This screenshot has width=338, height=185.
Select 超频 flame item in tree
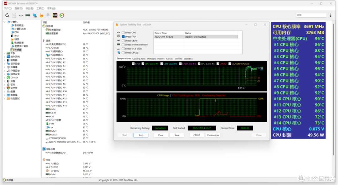pyautogui.click(x=17, y=39)
